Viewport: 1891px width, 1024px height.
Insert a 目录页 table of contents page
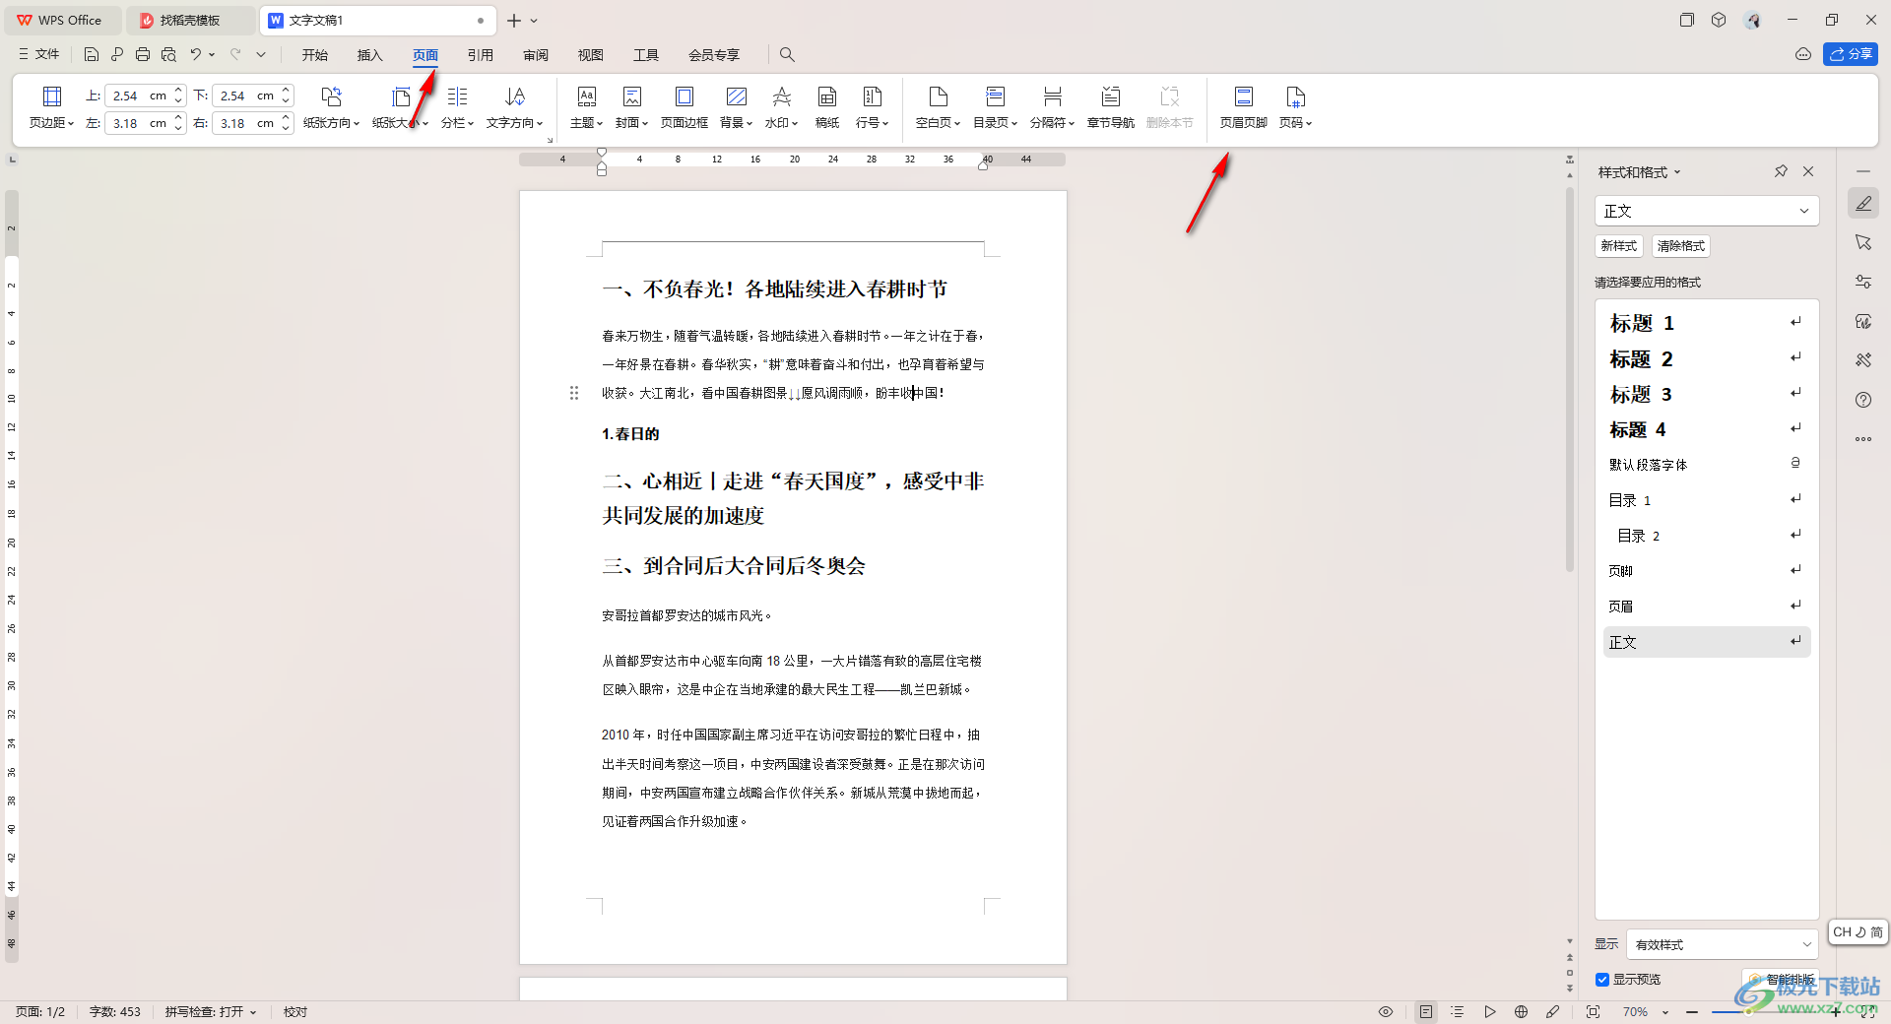point(995,107)
